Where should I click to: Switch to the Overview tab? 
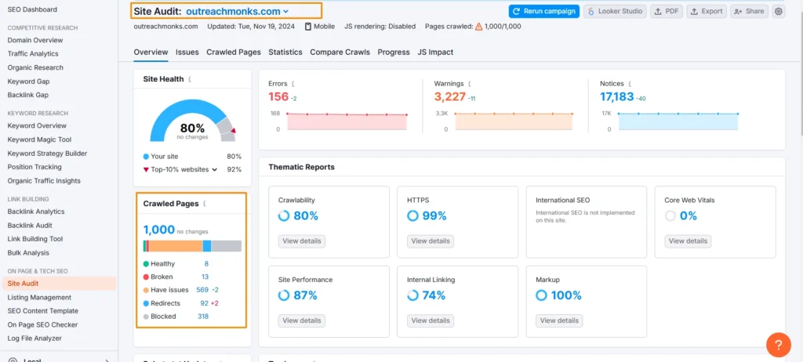151,52
